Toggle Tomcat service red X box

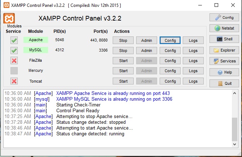pos(14,81)
